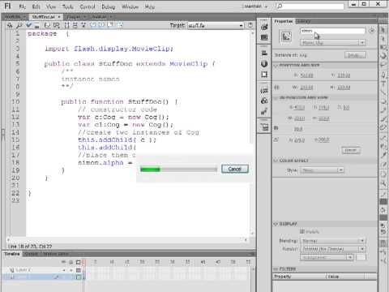Select the Lasso tool in Tools panel
This screenshot has height=292, width=389.
click(x=383, y=64)
